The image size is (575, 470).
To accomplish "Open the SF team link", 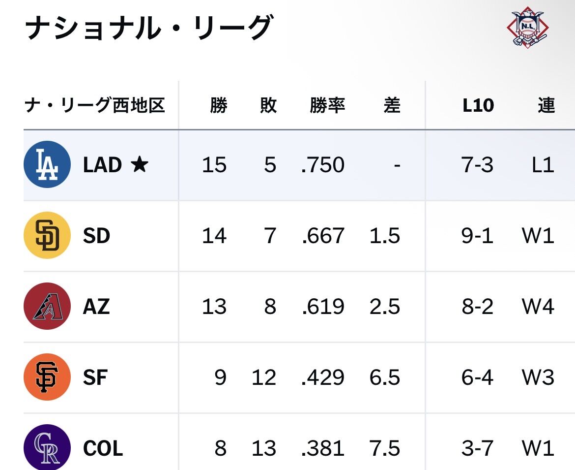I will click(x=95, y=377).
